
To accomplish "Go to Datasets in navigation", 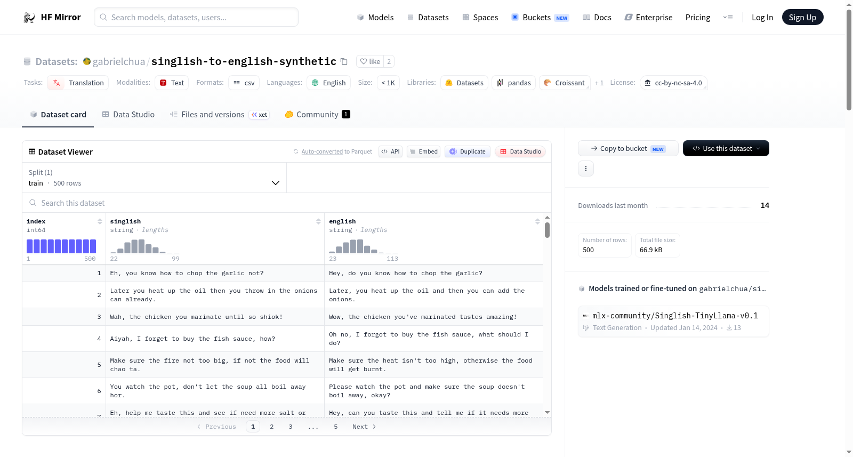I will [428, 18].
